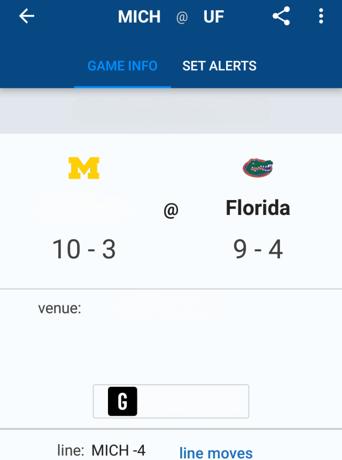
Task: Tap the @ symbol between teams
Action: [170, 211]
